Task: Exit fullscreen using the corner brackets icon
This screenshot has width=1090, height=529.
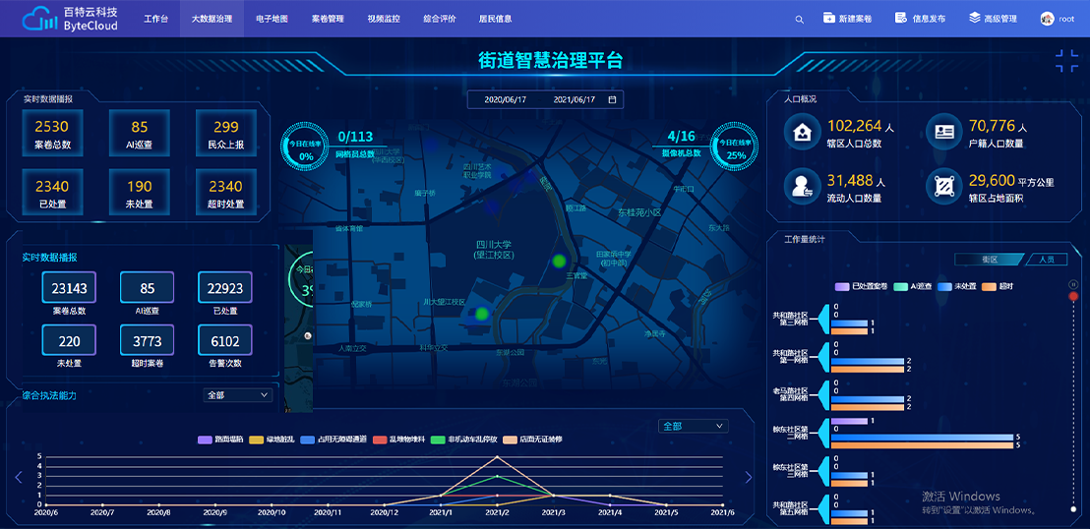Action: click(1066, 61)
